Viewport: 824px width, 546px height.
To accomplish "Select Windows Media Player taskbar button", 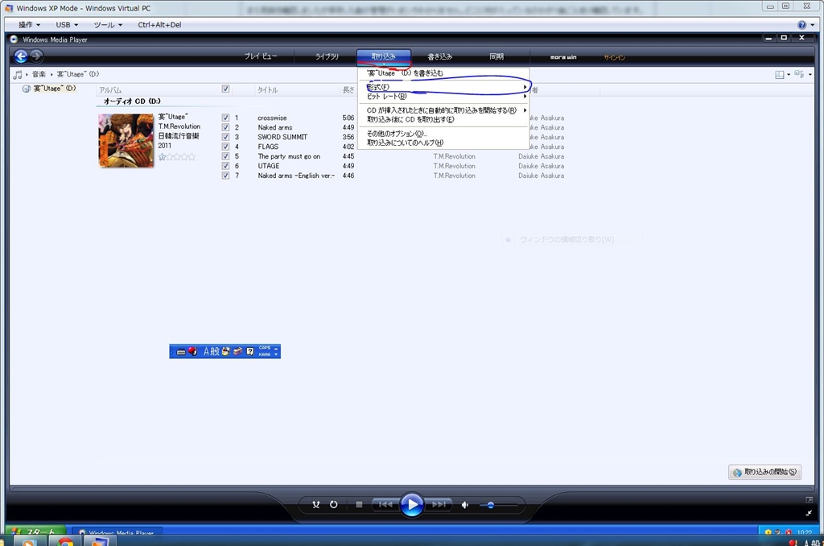I will click(117, 532).
